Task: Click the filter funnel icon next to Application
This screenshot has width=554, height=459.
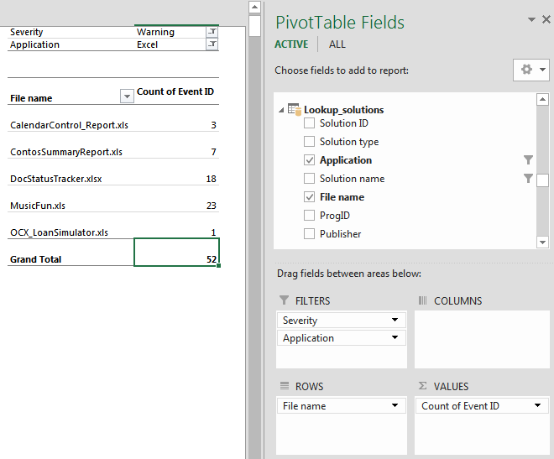Action: click(x=528, y=160)
